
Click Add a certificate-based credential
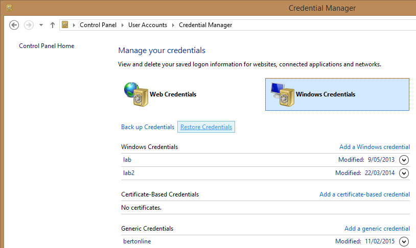point(364,194)
